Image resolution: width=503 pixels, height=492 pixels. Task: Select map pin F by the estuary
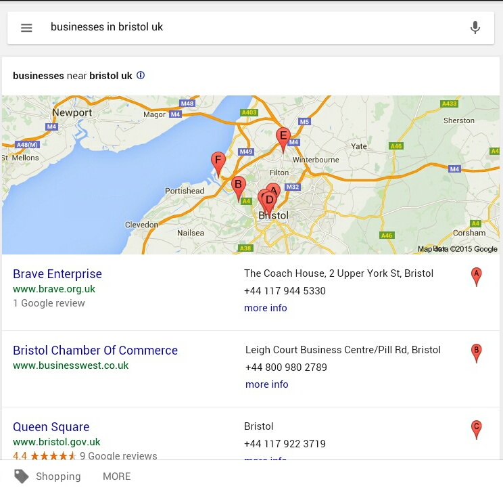point(218,163)
